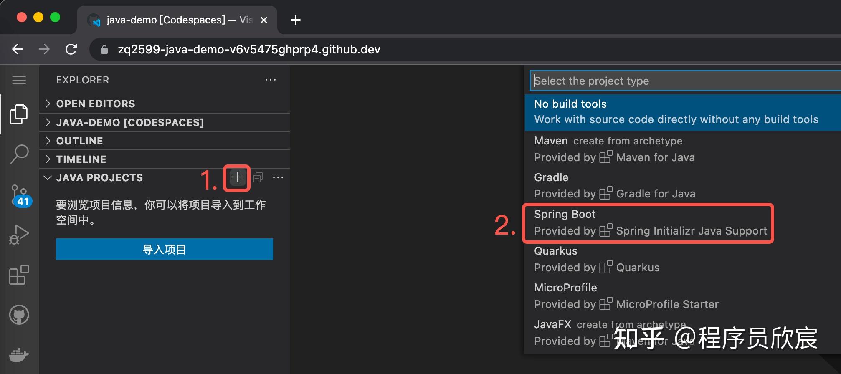
Task: Close the java-demo Codespaces browser tab
Action: tap(264, 20)
